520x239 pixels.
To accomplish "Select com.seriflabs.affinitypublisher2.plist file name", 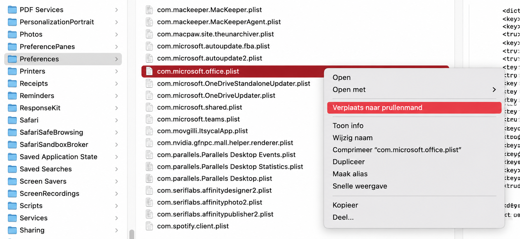I will click(x=215, y=214).
